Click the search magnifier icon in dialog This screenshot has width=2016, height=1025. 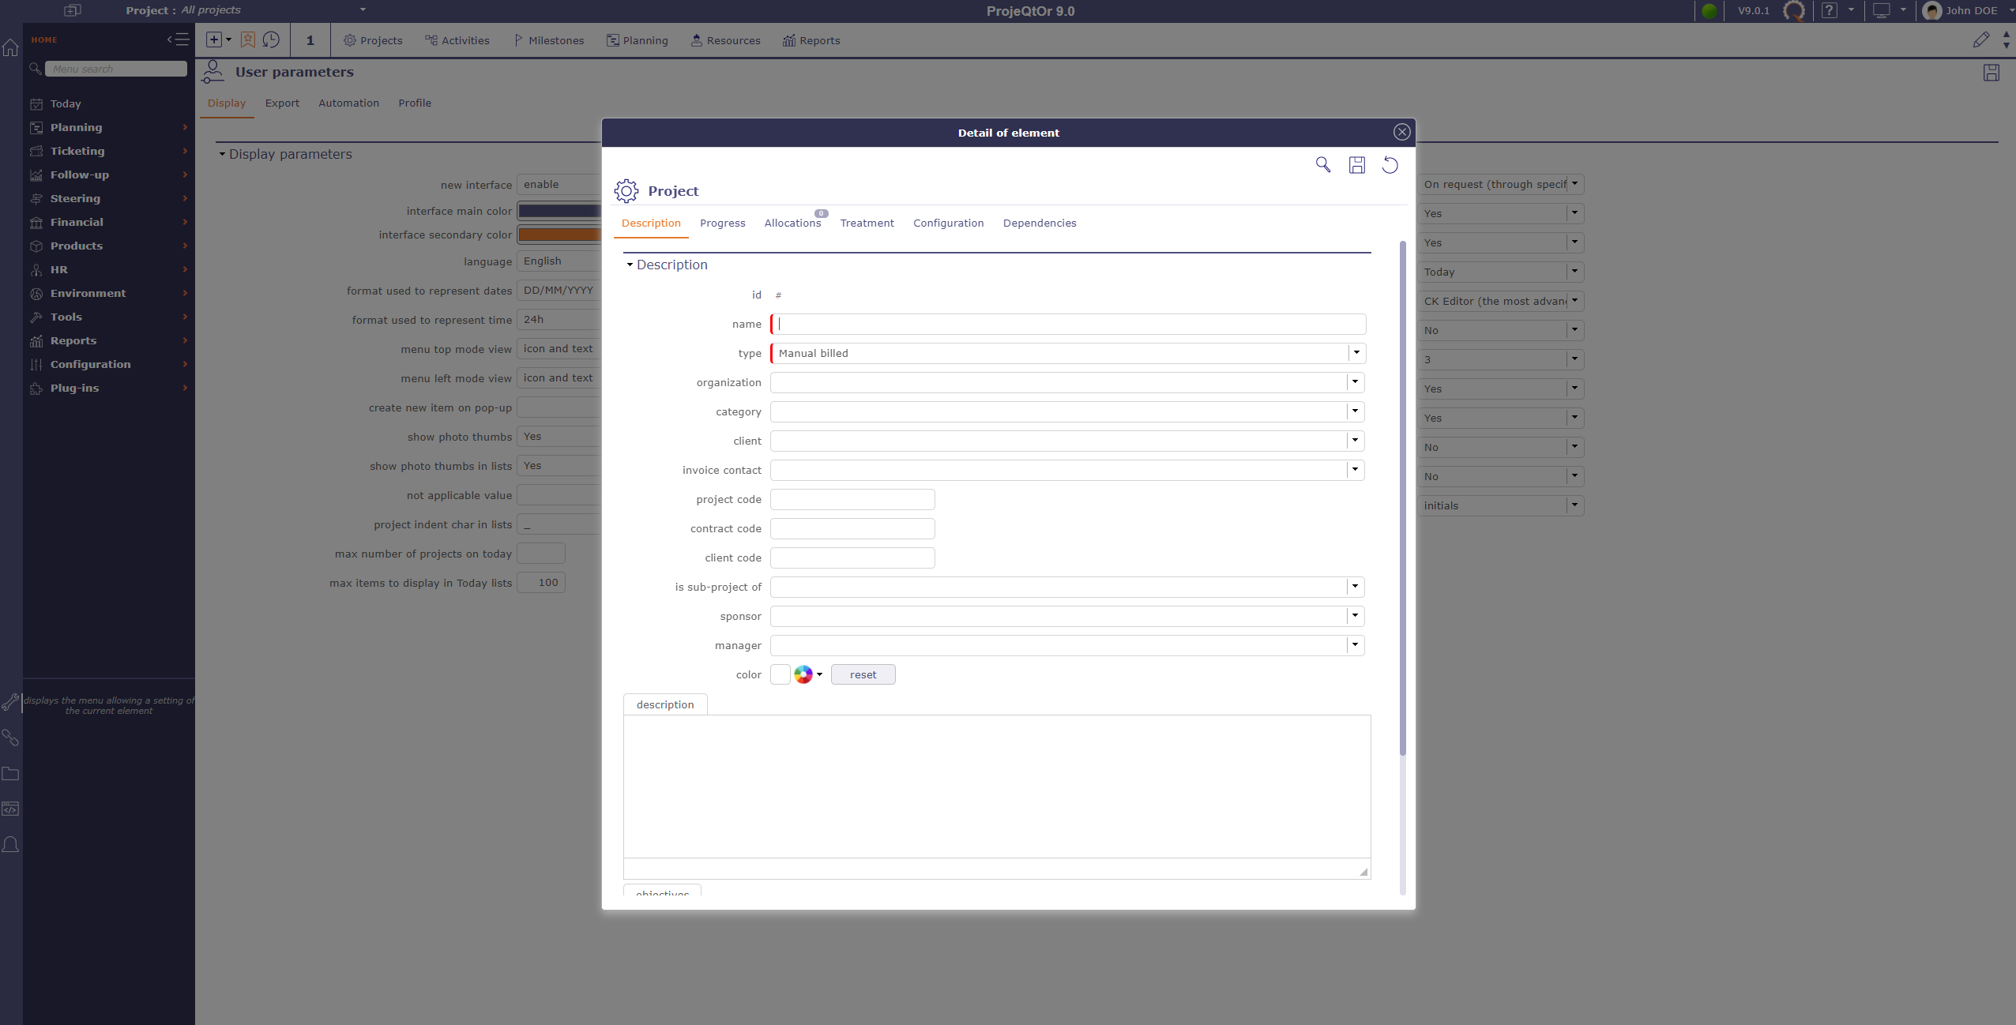pos(1322,164)
